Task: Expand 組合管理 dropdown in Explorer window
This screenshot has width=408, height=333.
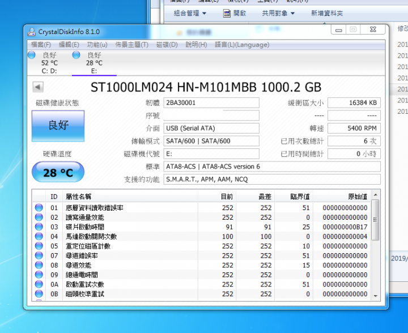Action: (190, 13)
